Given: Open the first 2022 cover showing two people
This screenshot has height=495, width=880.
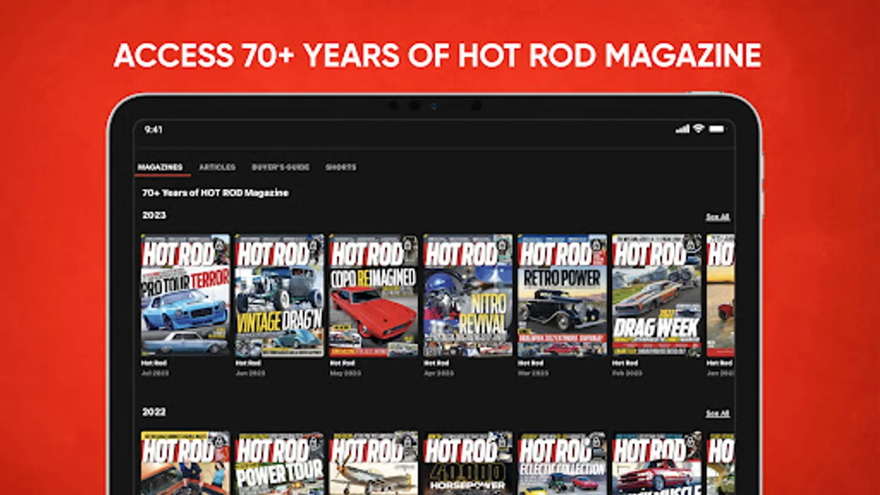Looking at the screenshot, I should point(185,463).
